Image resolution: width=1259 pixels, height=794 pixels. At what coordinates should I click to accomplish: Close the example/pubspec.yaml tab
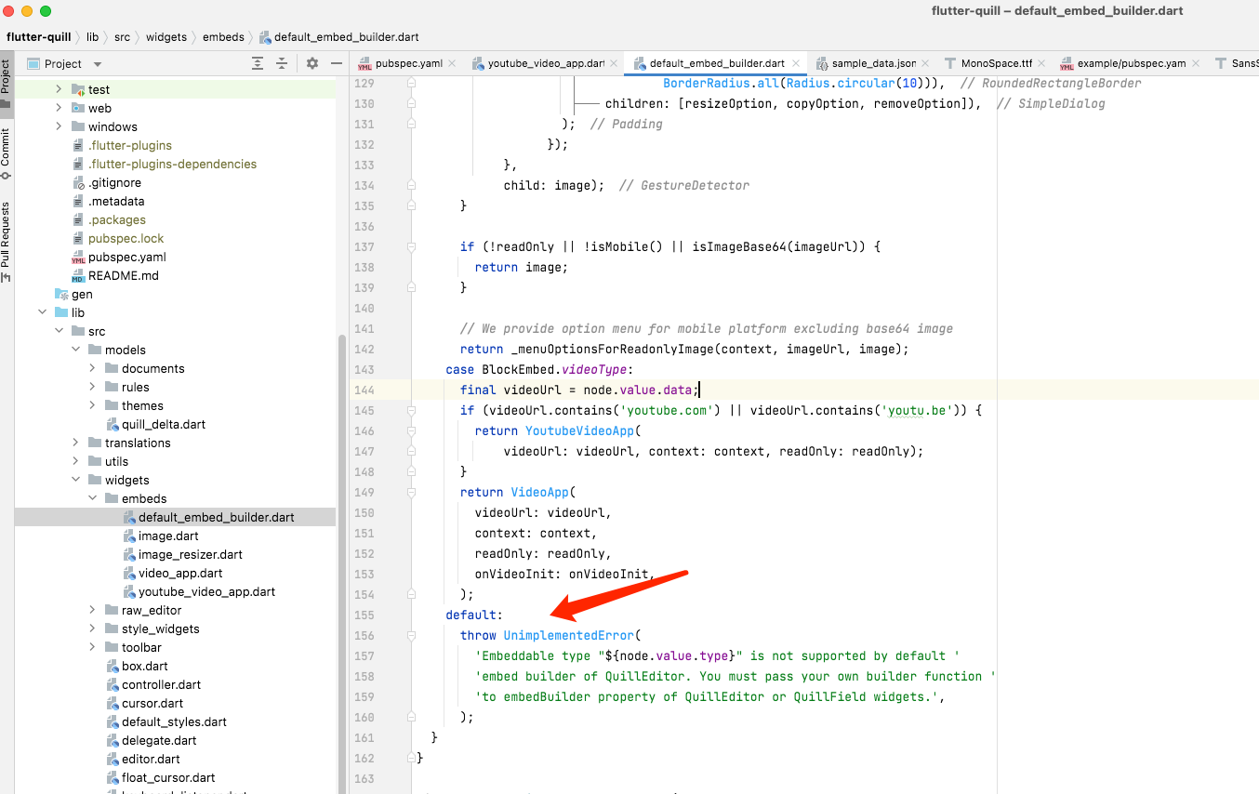[x=1196, y=63]
